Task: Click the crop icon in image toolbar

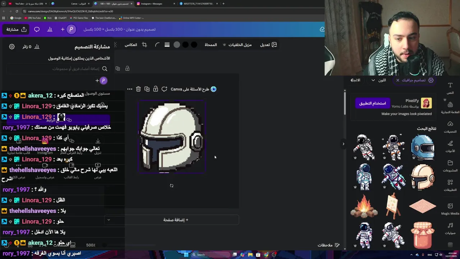Action: pyautogui.click(x=144, y=45)
